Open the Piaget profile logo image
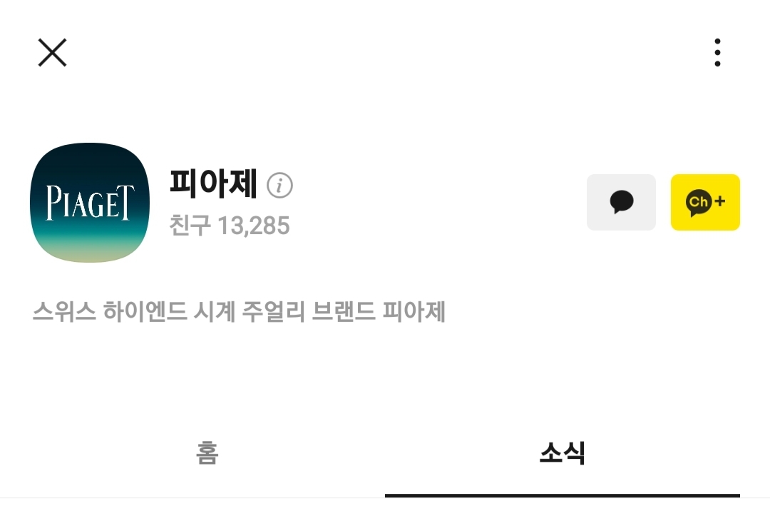 pos(89,203)
